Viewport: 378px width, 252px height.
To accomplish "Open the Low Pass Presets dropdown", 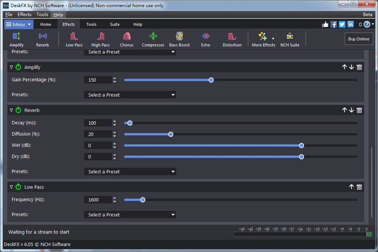I will coord(130,215).
